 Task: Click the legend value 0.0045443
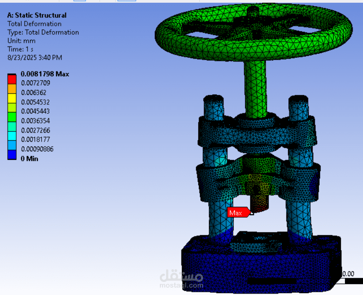pos(35,112)
